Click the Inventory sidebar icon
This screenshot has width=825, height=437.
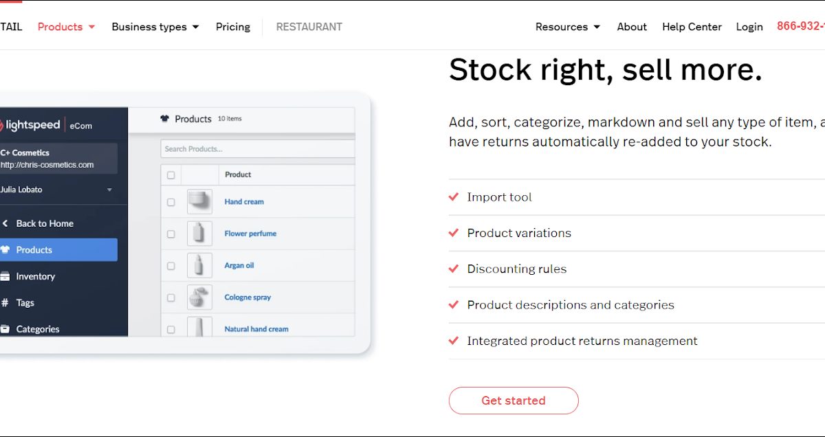pyautogui.click(x=5, y=276)
